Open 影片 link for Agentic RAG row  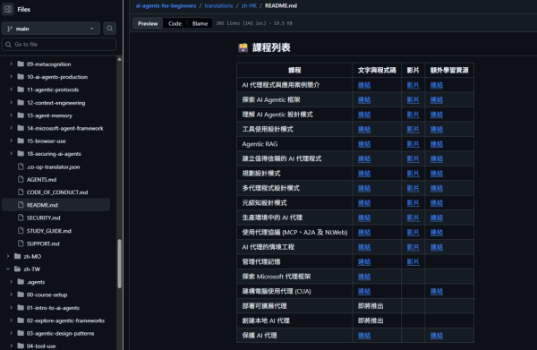pyautogui.click(x=413, y=144)
